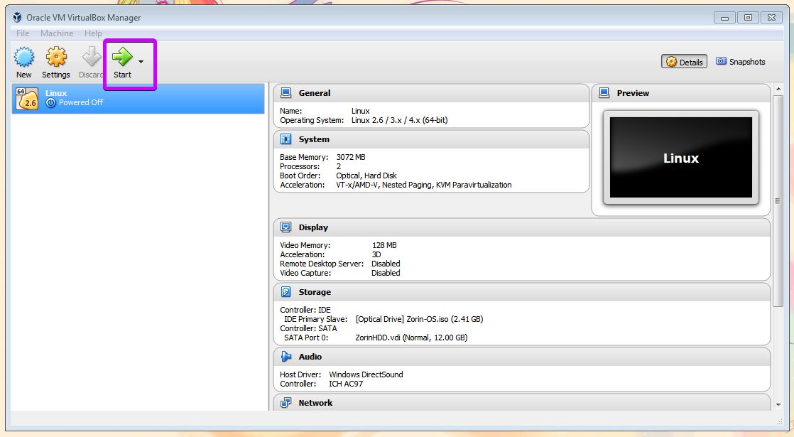Click the Linux preview thumbnail
This screenshot has width=794, height=437.
[681, 158]
